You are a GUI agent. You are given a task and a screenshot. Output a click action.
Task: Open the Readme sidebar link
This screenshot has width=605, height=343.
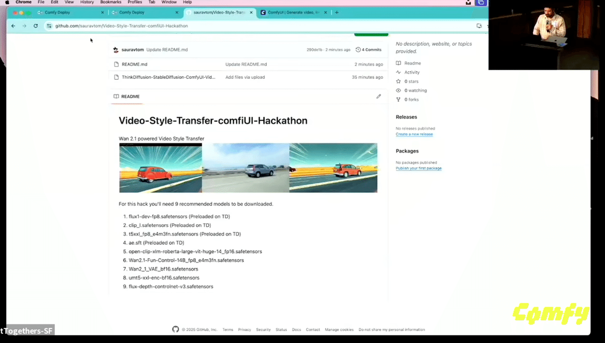[413, 63]
